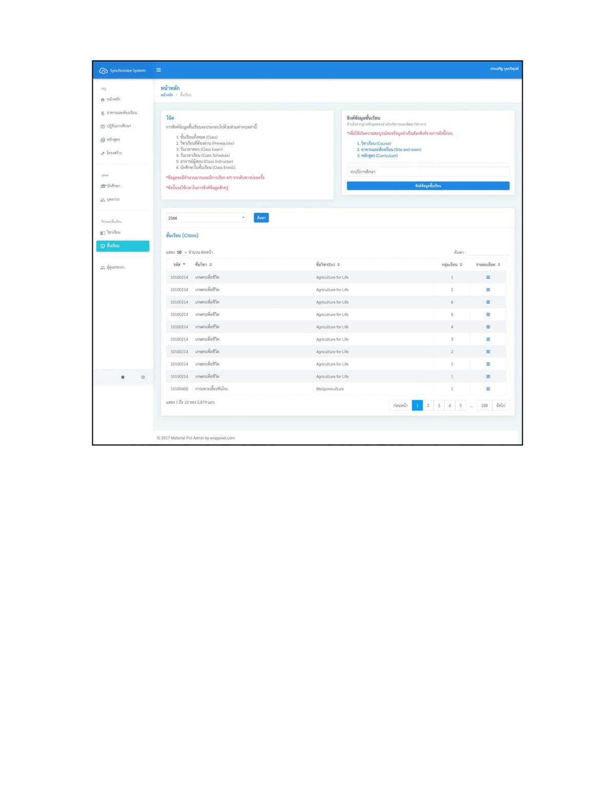Go to page 2 in pagination

(428, 405)
